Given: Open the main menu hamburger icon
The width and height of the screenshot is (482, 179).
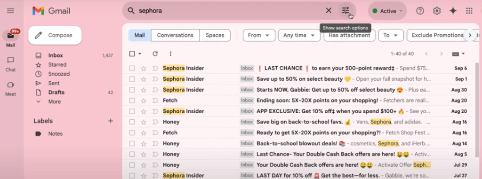Looking at the screenshot, I should (x=10, y=11).
